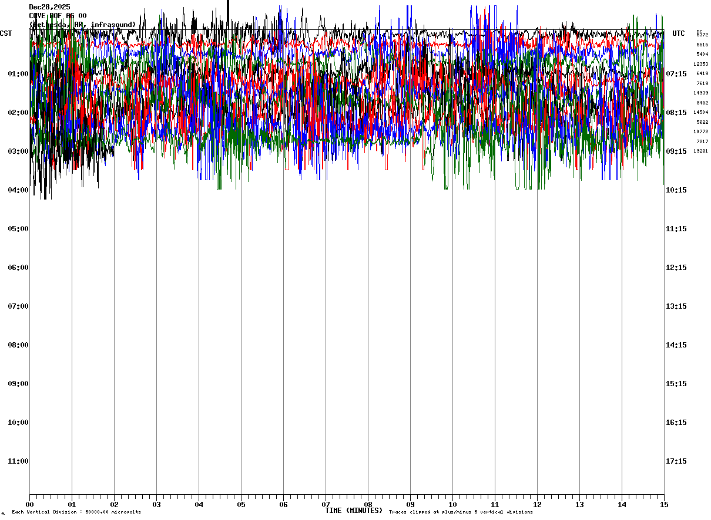
Task: Click the 08:15 UTC time label
Action: point(676,113)
